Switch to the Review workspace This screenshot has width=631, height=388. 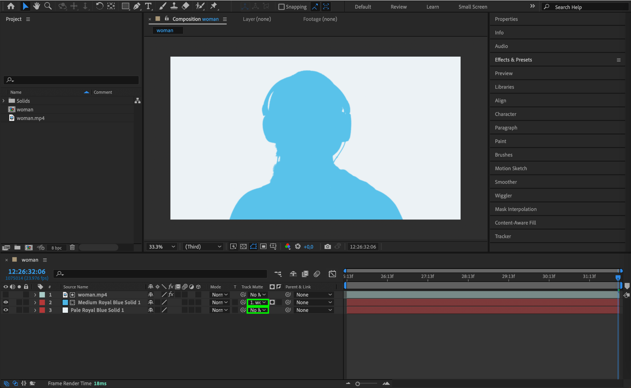[x=398, y=7]
